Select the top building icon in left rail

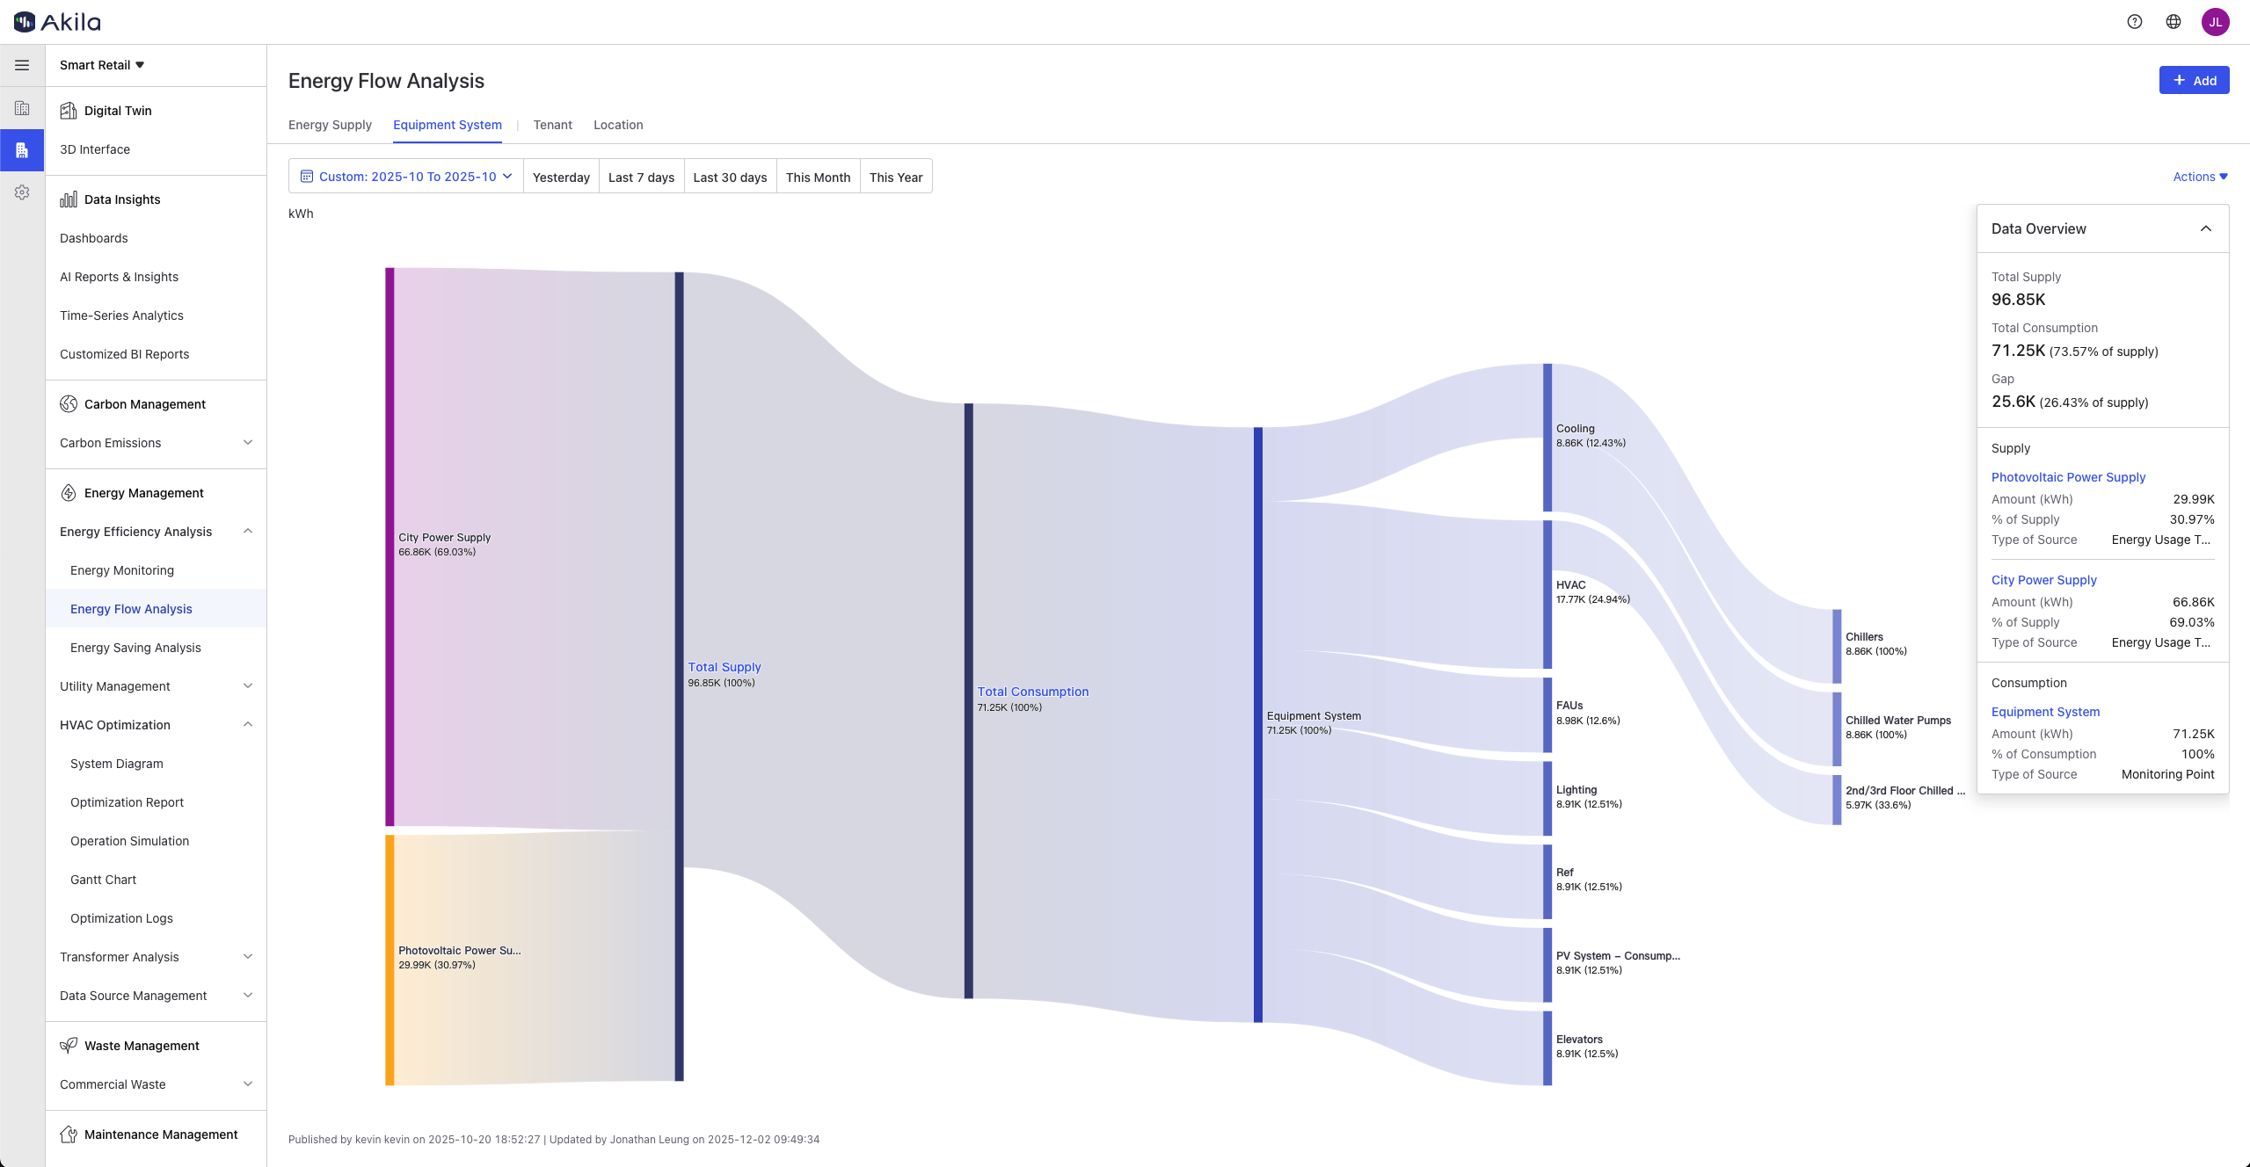pos(22,108)
